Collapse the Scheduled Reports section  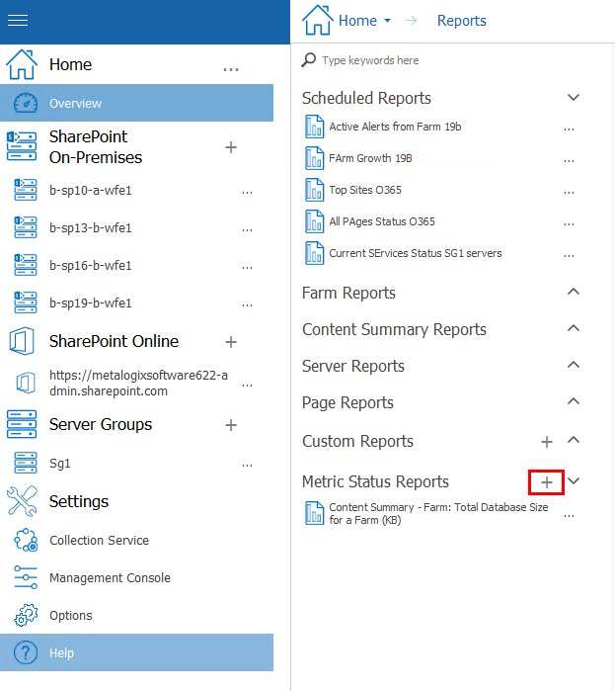coord(574,98)
